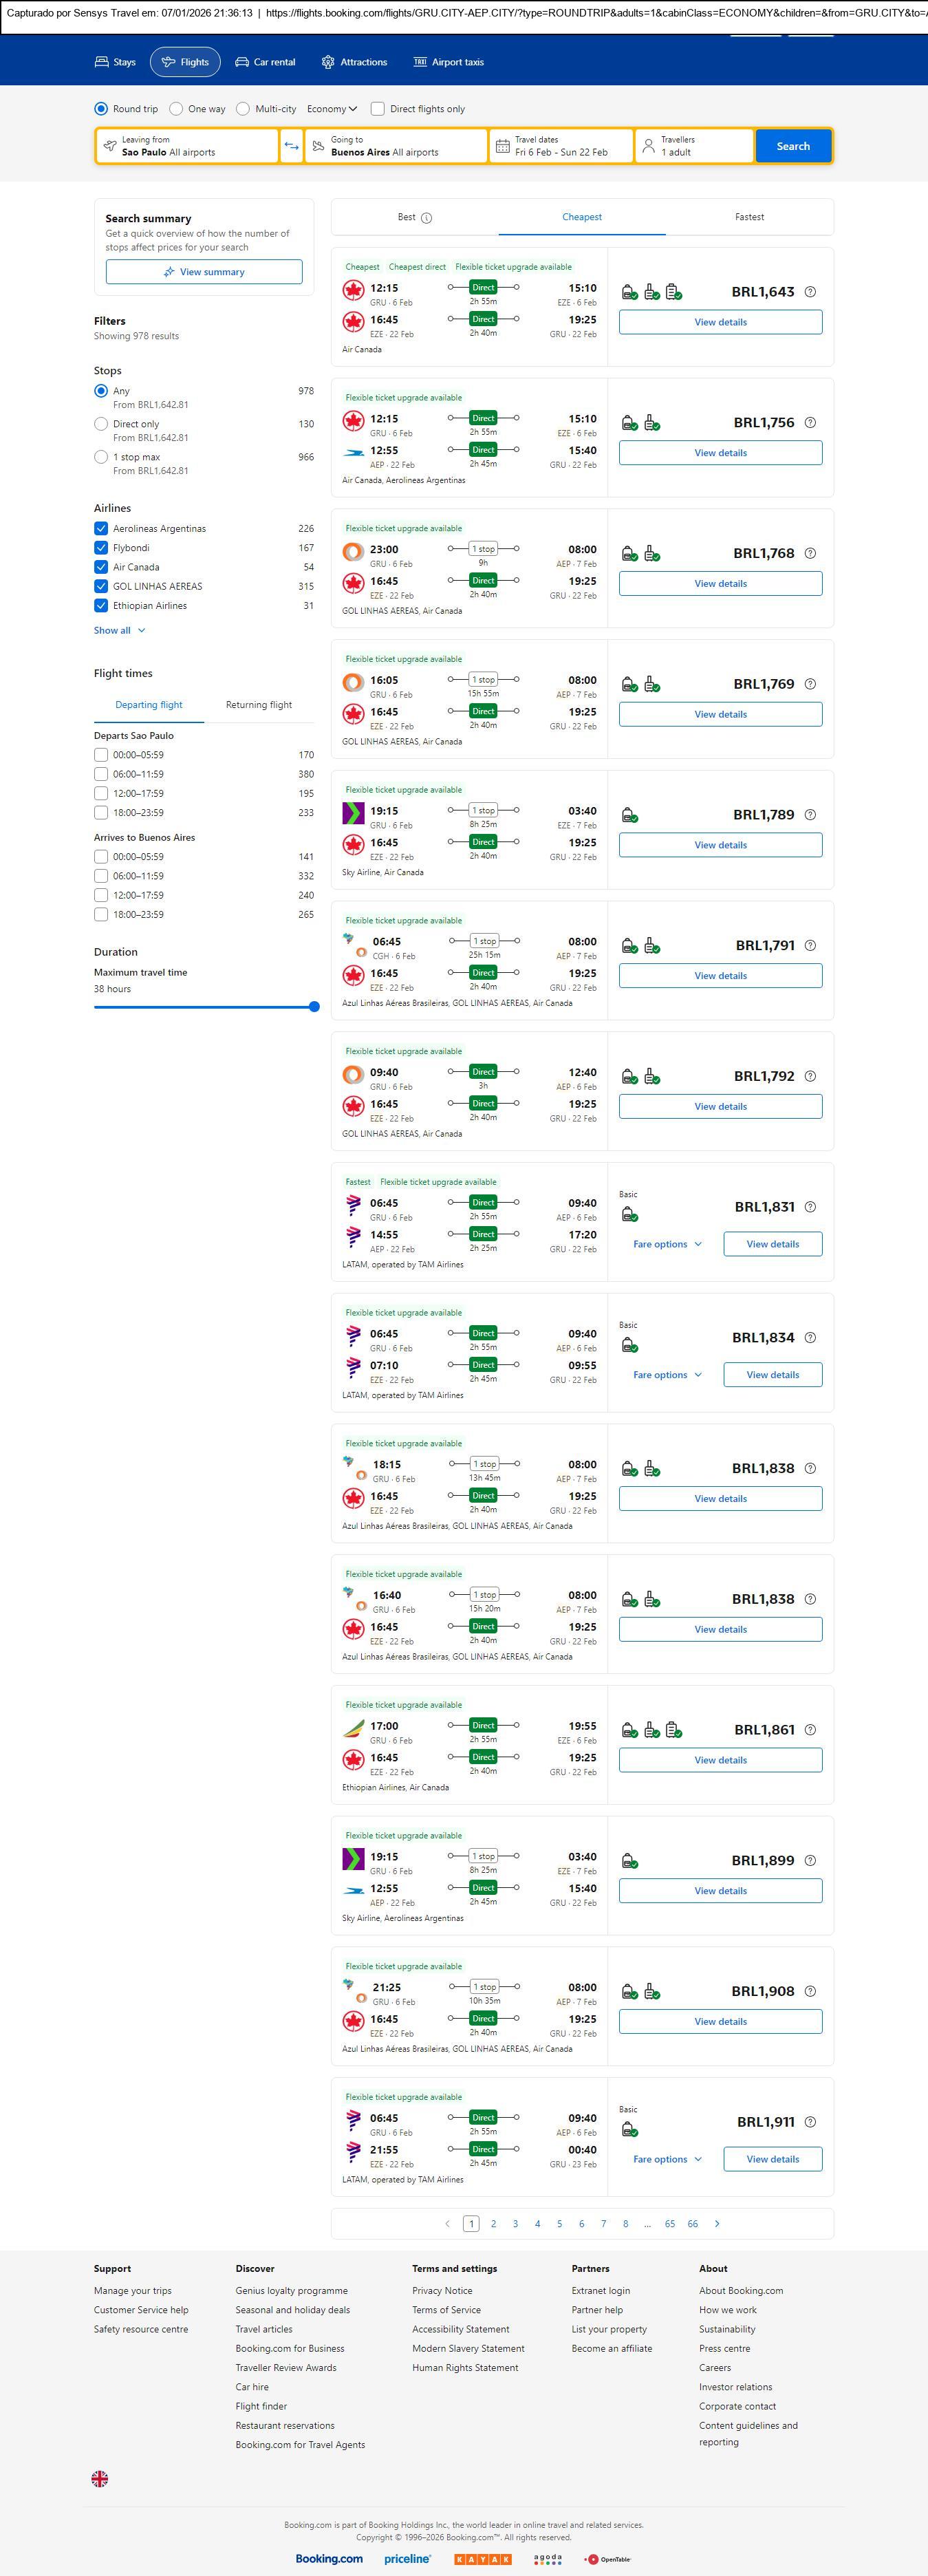The width and height of the screenshot is (928, 2576).
Task: Select the One way radio button
Action: click(x=176, y=109)
